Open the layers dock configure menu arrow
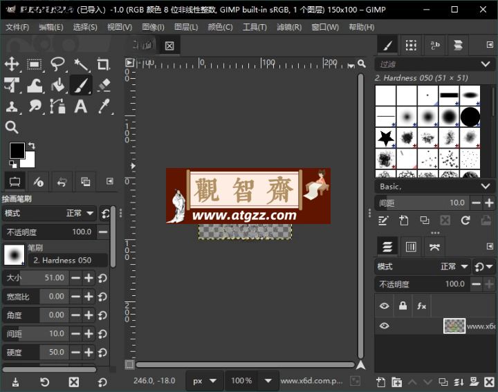Screen dimensions: 498x392 tap(490, 246)
